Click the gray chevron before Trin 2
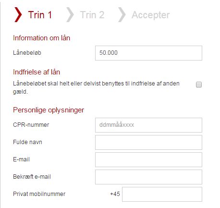220x208 pixels. [x=70, y=14]
